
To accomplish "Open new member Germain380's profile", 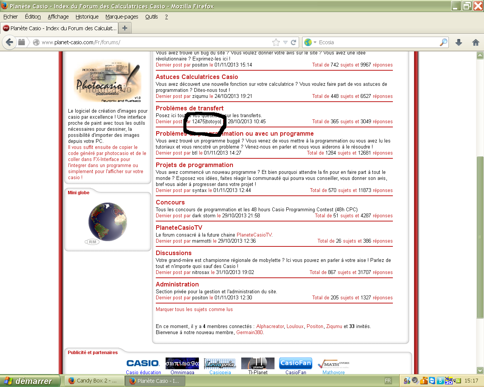I will [250, 332].
